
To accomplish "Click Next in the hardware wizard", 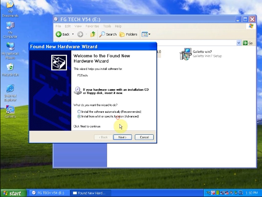I will [x=123, y=137].
